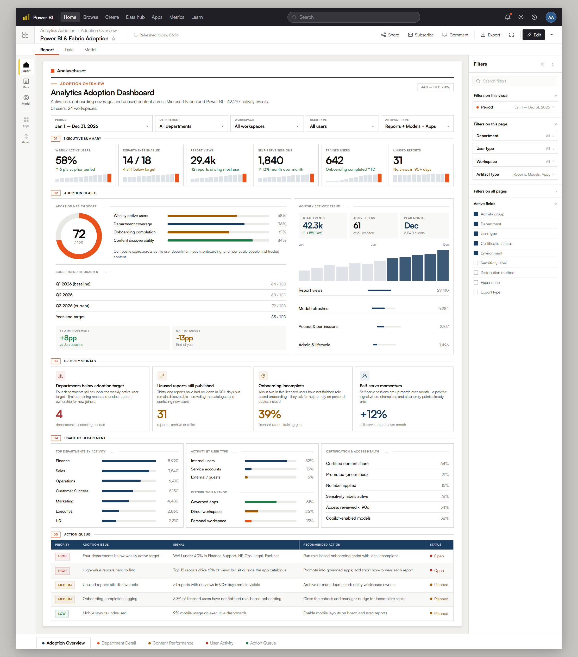Focus the top Search box
Screen dimensions: 578x657
[354, 17]
